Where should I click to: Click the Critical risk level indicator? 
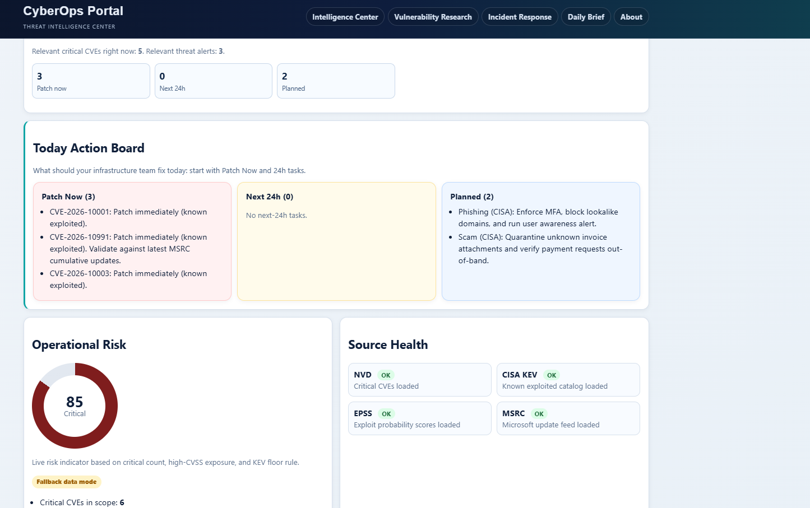click(x=75, y=413)
